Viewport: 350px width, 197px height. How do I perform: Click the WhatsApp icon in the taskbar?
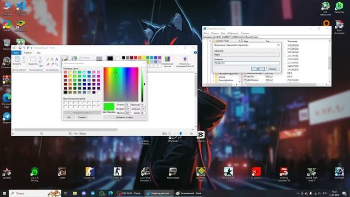(x=102, y=193)
